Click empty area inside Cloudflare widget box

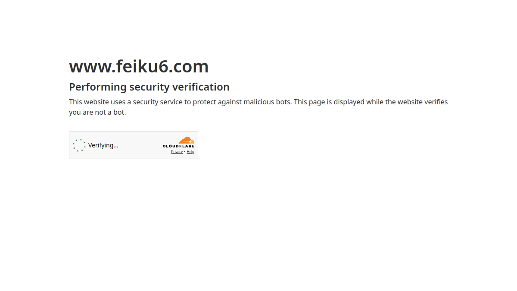pos(140,145)
